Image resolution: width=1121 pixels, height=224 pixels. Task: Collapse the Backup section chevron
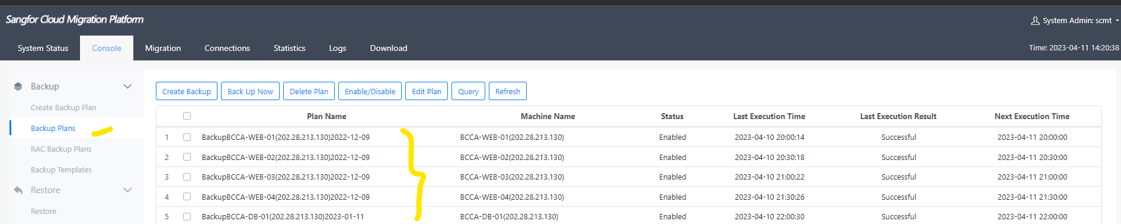[x=127, y=87]
